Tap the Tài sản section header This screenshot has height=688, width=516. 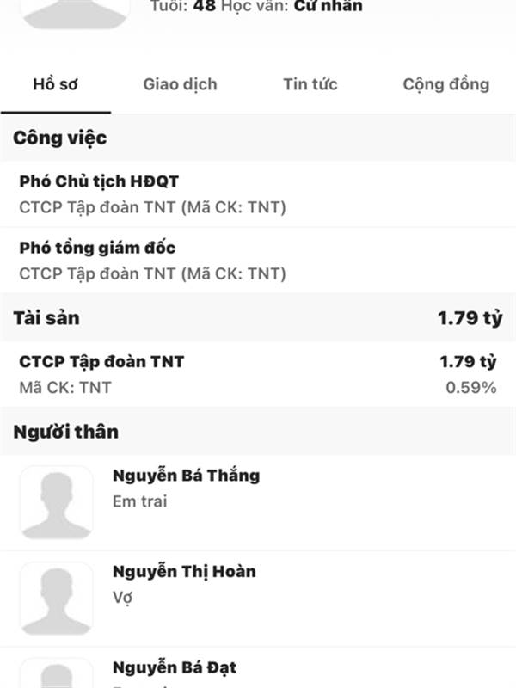pos(258,317)
